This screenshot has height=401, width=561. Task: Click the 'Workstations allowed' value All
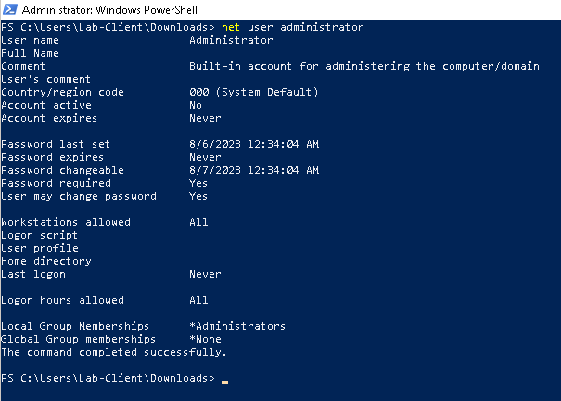pyautogui.click(x=198, y=222)
